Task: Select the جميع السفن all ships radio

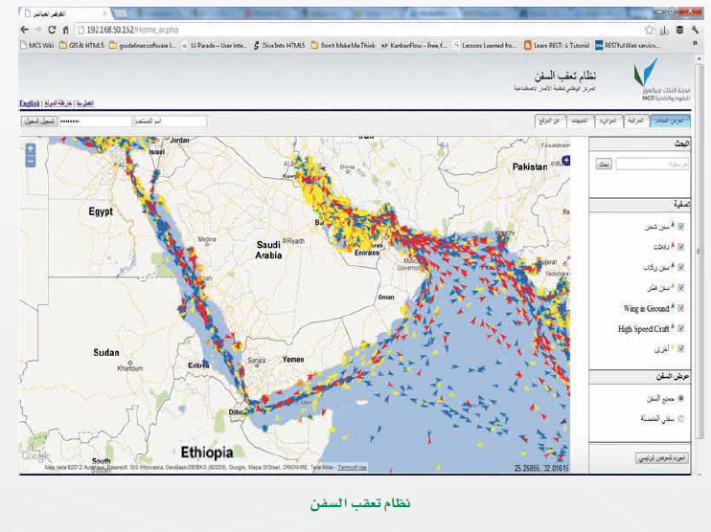Action: [x=680, y=399]
